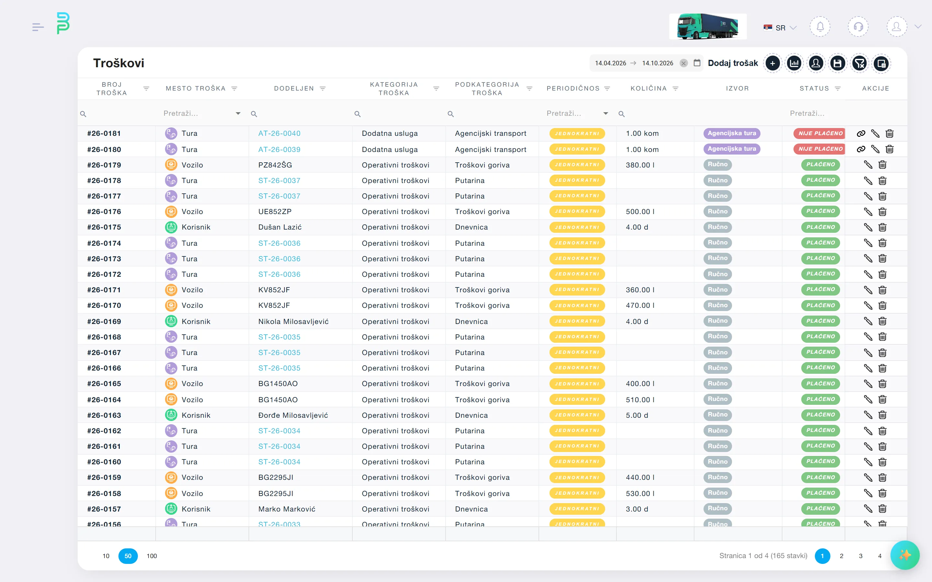Clear the date range with x
932x582 pixels.
tap(683, 63)
